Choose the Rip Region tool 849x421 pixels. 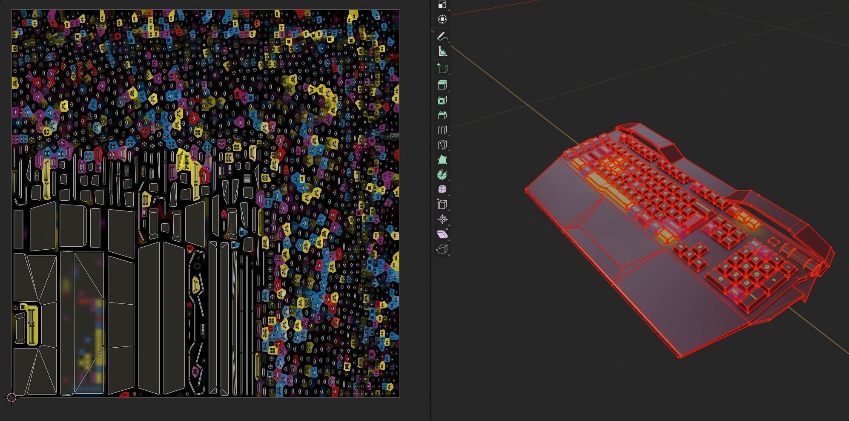pyautogui.click(x=442, y=249)
